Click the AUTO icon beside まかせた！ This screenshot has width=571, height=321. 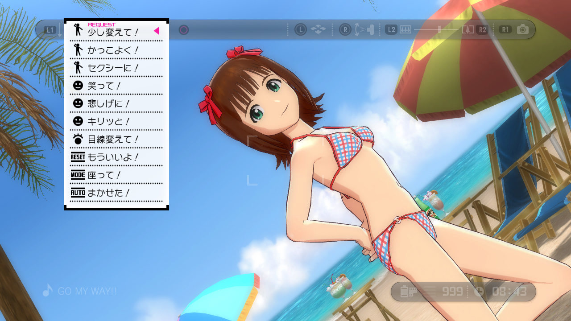[78, 193]
